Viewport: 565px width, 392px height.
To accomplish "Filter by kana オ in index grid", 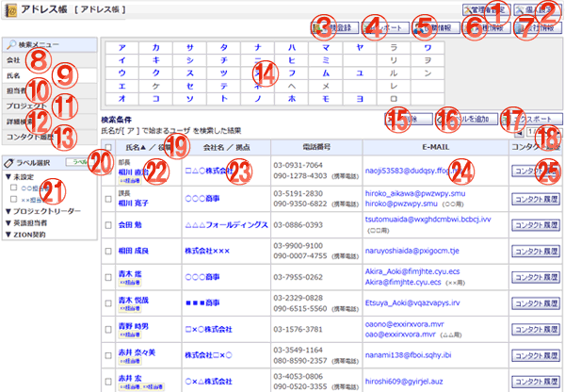I will pos(122,98).
